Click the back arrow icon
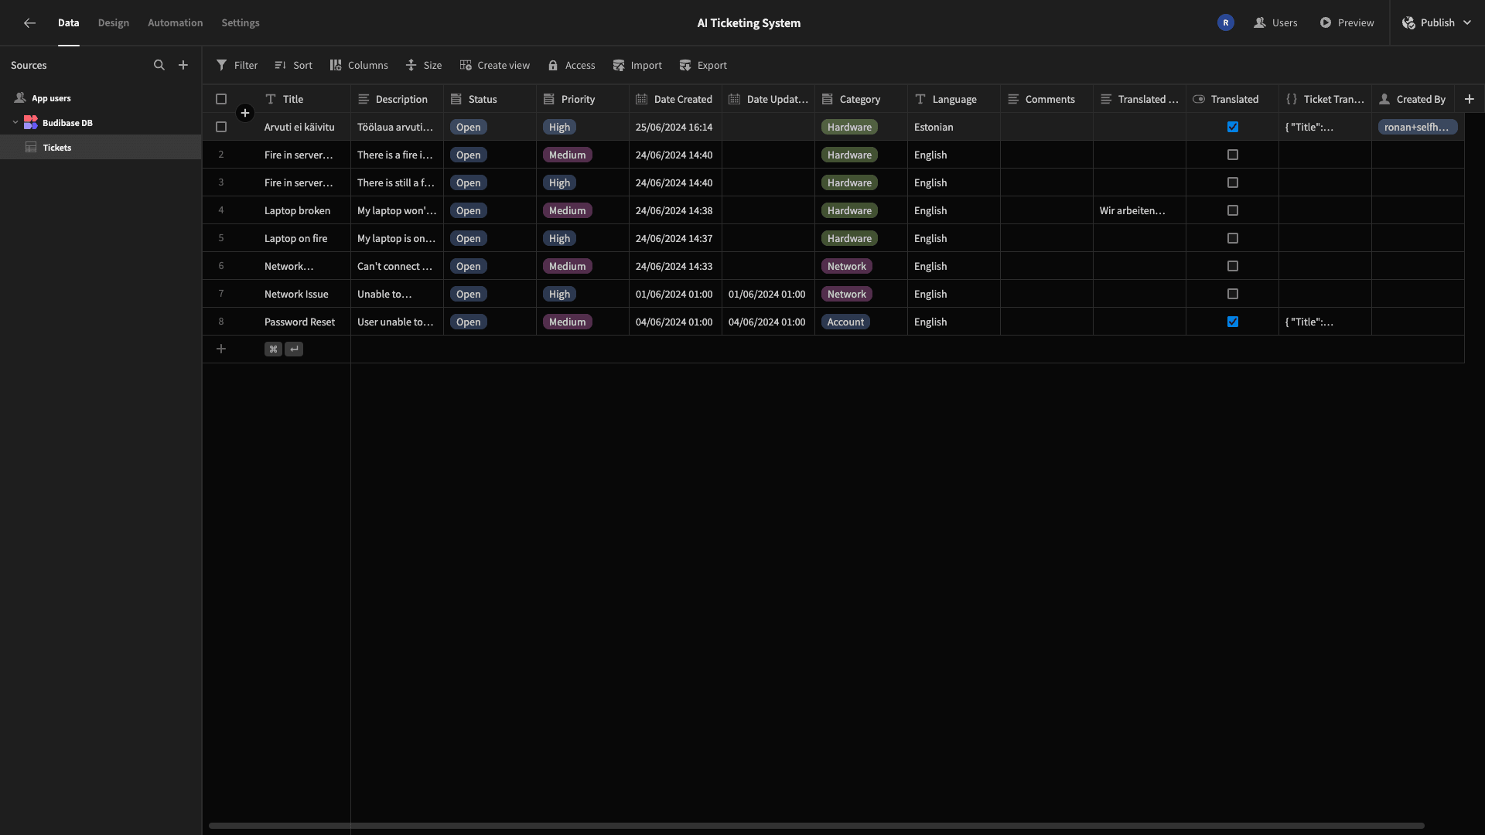 pos(29,23)
